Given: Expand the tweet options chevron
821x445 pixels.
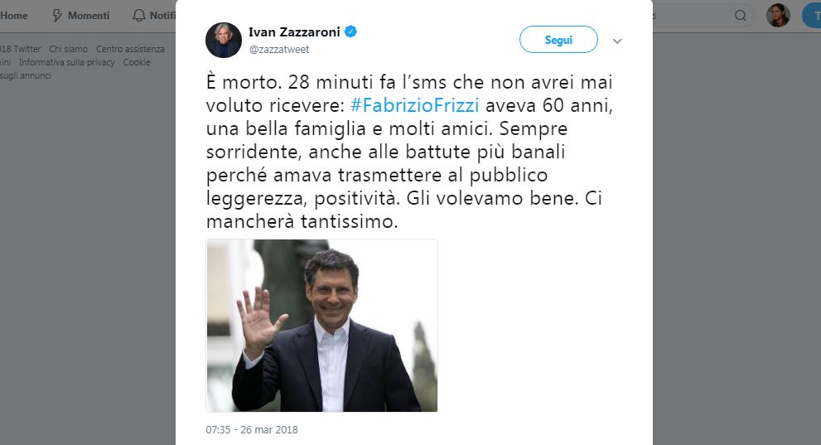Looking at the screenshot, I should pos(617,41).
